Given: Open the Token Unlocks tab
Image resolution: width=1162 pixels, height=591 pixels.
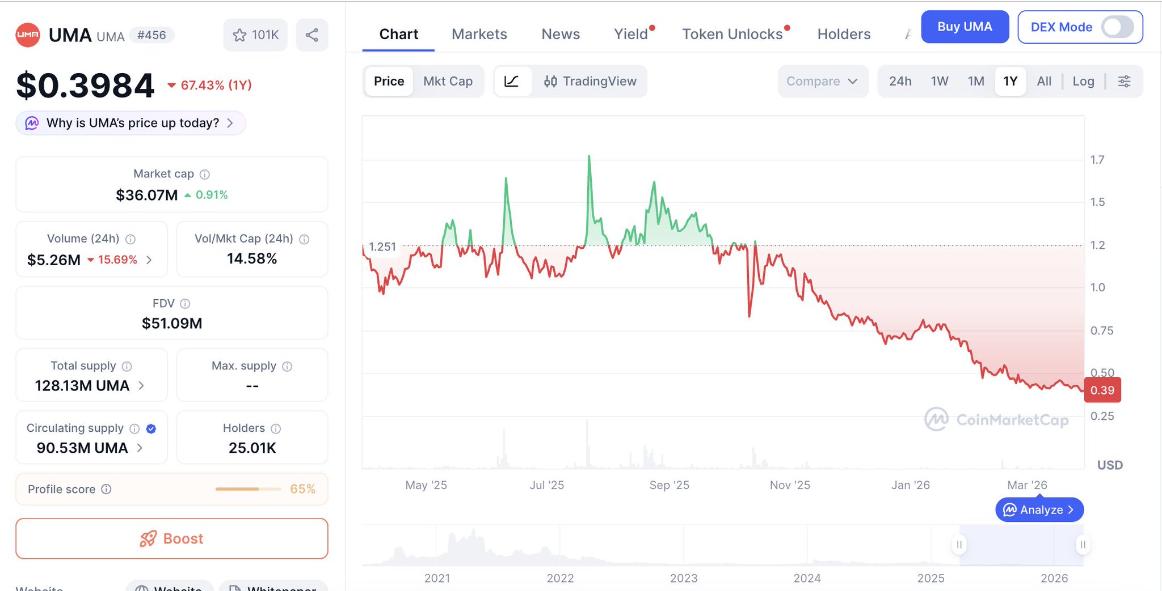Looking at the screenshot, I should pyautogui.click(x=732, y=34).
